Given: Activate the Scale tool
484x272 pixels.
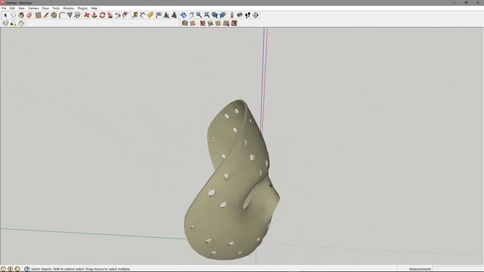Looking at the screenshot, I should click(118, 15).
